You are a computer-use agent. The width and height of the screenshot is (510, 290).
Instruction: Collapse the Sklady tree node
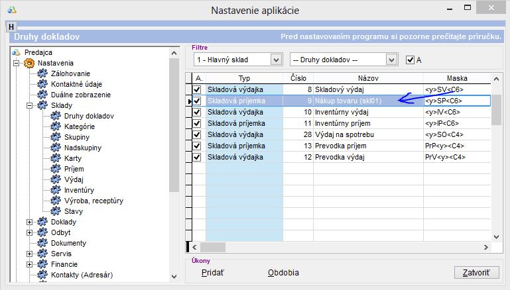click(29, 105)
